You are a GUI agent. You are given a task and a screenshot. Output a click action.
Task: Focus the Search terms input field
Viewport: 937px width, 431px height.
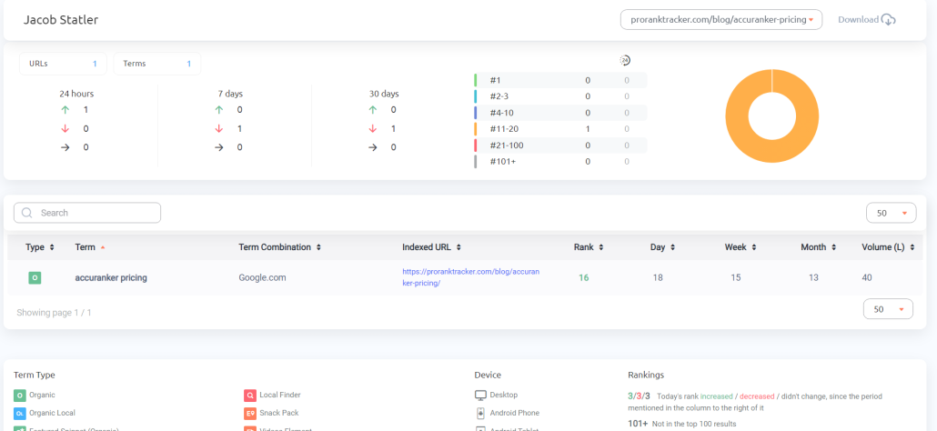point(87,213)
